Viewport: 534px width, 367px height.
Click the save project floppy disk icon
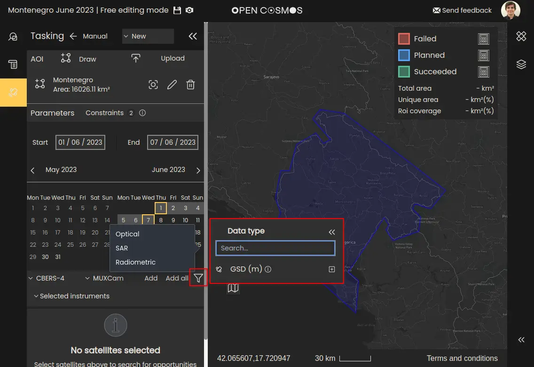(177, 10)
